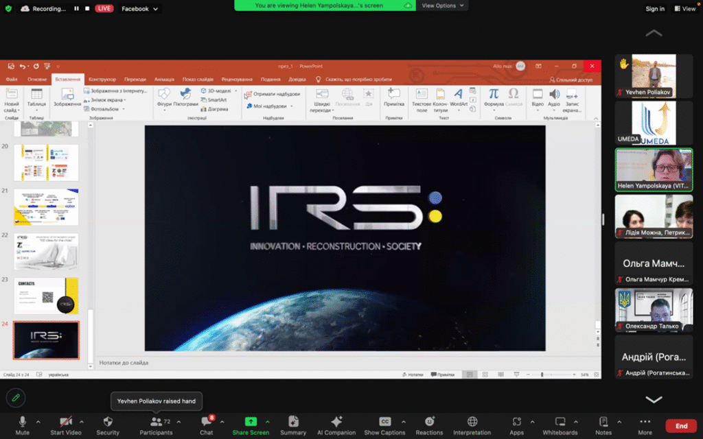
Task: Click the green encryption shield icon
Action: pyautogui.click(x=8, y=8)
